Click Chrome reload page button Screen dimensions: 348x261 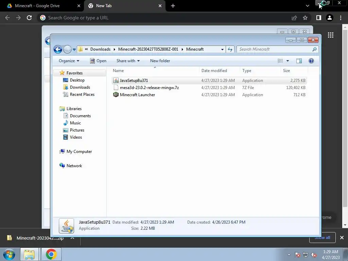[29, 18]
